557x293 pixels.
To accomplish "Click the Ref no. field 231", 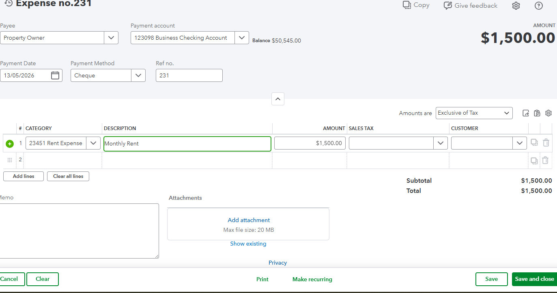I will click(189, 75).
